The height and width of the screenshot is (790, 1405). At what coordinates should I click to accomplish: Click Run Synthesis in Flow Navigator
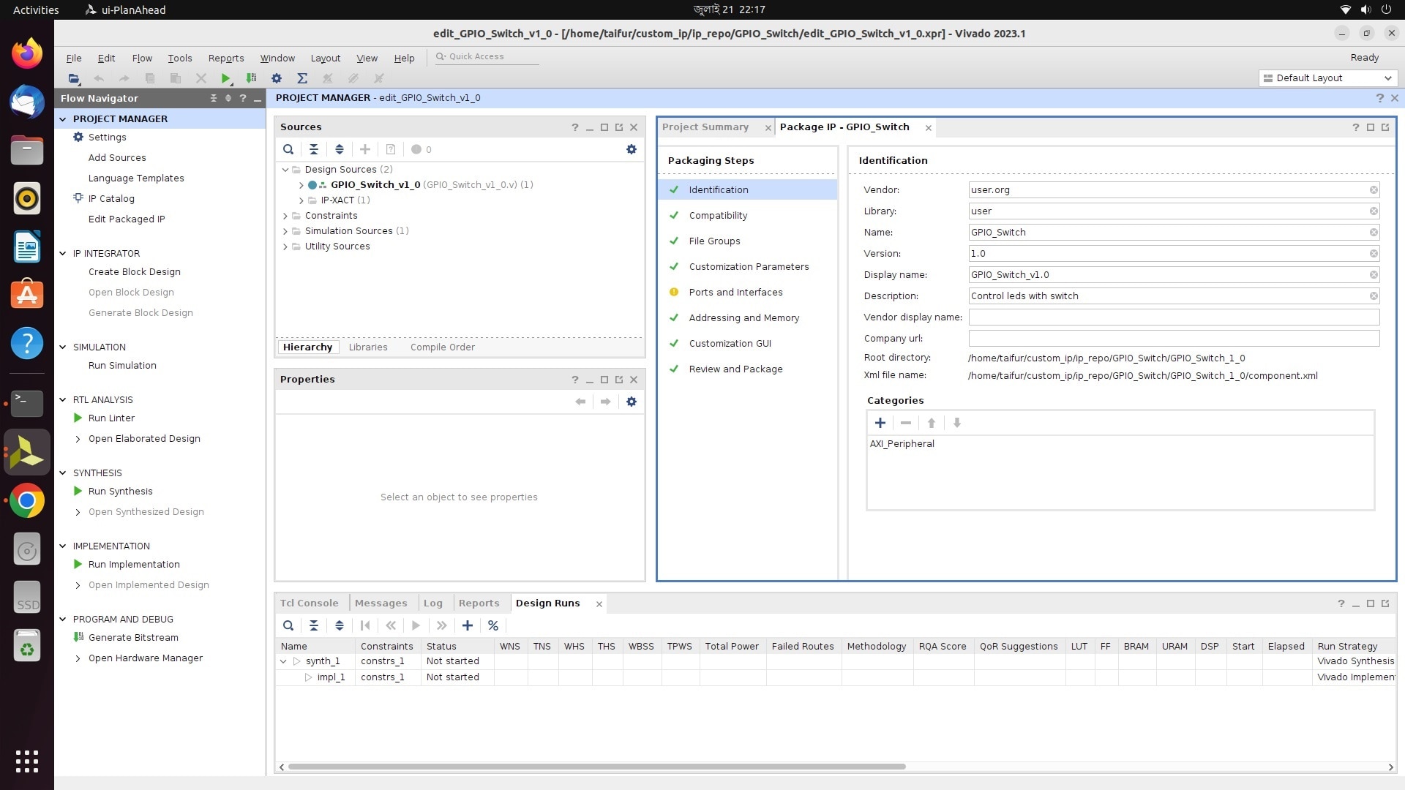(x=120, y=492)
